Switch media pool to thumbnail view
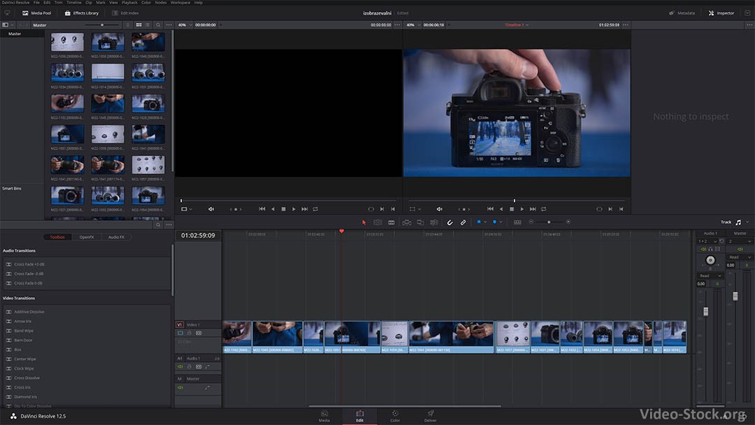The width and height of the screenshot is (755, 425). click(138, 25)
